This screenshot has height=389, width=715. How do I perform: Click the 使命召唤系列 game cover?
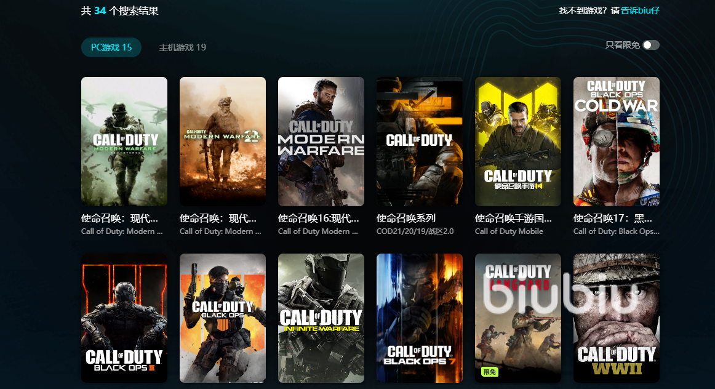point(420,141)
